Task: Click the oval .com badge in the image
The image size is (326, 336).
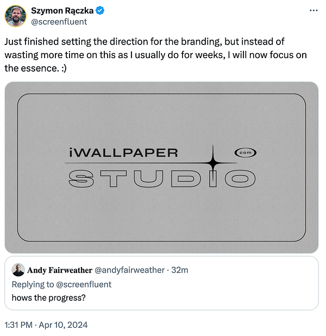Action: click(x=245, y=153)
